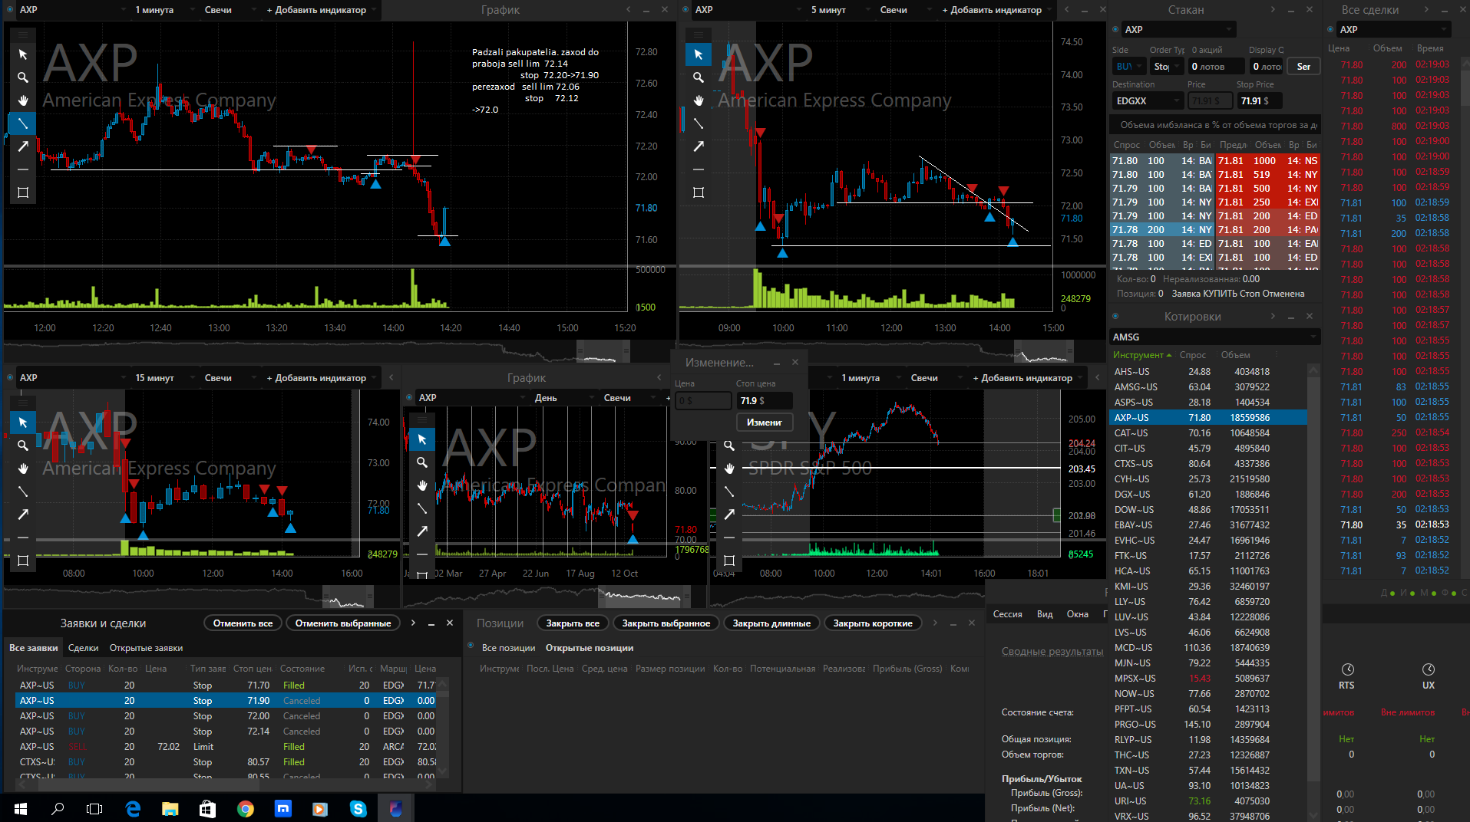Screen dimensions: 1470x822
Task: Choose the arrow drawing tool in the 1-minute AXP chart
Action: pos(23,146)
